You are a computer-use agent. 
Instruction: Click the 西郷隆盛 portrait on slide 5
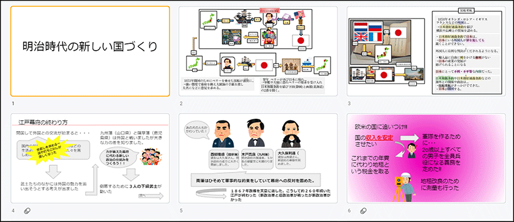pyautogui.click(x=223, y=134)
